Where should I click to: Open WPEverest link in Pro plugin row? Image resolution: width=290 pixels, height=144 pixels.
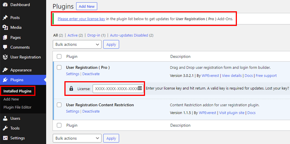click(210, 76)
